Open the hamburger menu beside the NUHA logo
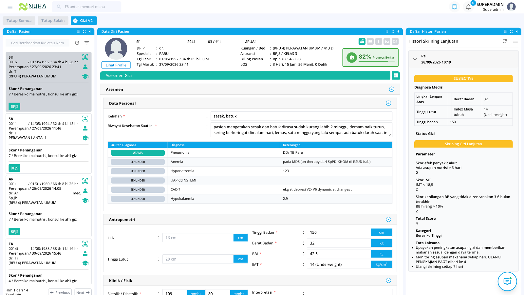The width and height of the screenshot is (524, 295). [x=10, y=7]
